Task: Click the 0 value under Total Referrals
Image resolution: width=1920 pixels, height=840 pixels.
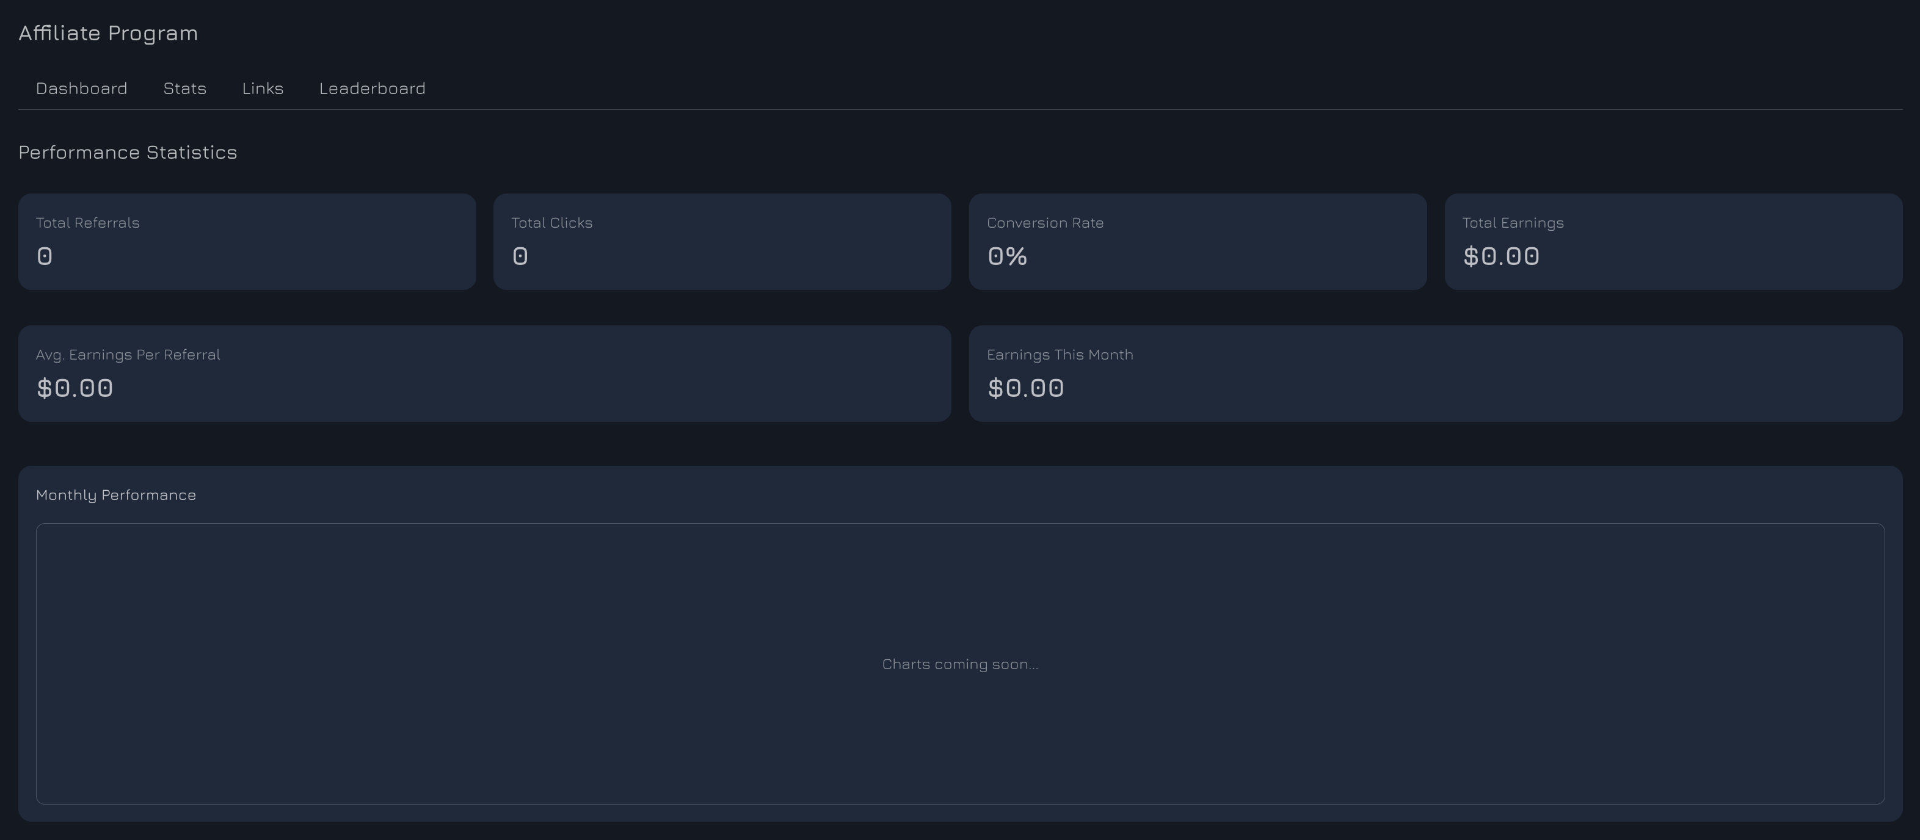Action: (45, 256)
